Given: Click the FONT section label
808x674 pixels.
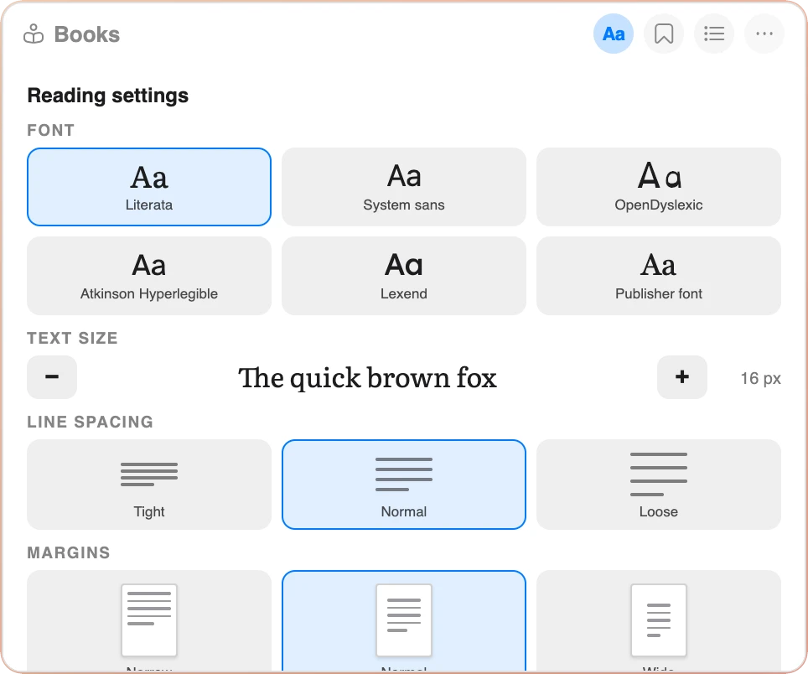Looking at the screenshot, I should tap(50, 130).
